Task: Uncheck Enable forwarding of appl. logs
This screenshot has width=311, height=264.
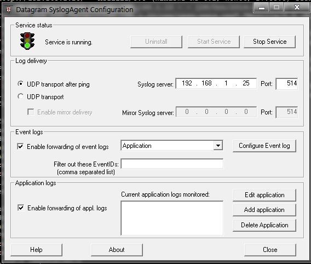Action: (21, 208)
